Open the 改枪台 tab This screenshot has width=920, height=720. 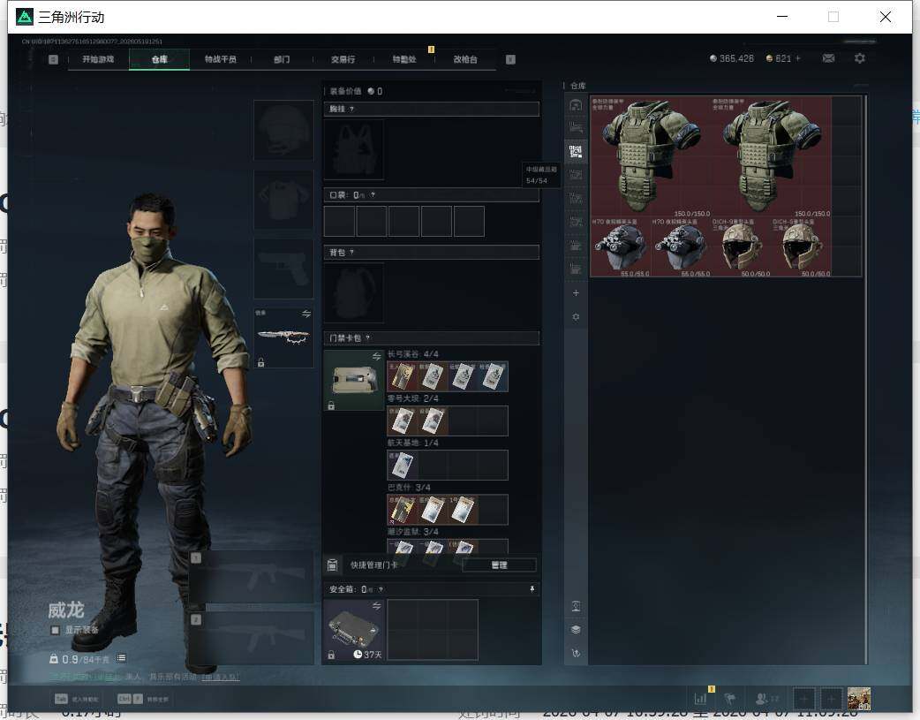point(464,59)
